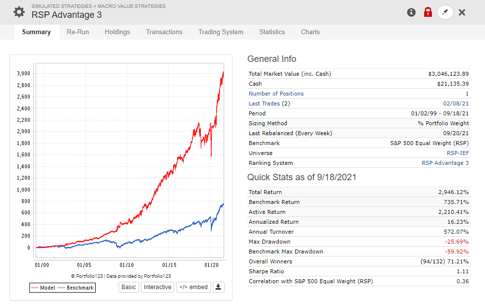Image resolution: width=485 pixels, height=304 pixels.
Task: Open the Trading System tab
Action: 221,32
